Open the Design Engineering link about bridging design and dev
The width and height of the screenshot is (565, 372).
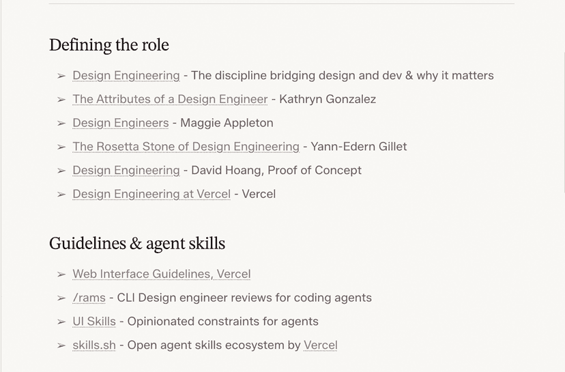[126, 76]
